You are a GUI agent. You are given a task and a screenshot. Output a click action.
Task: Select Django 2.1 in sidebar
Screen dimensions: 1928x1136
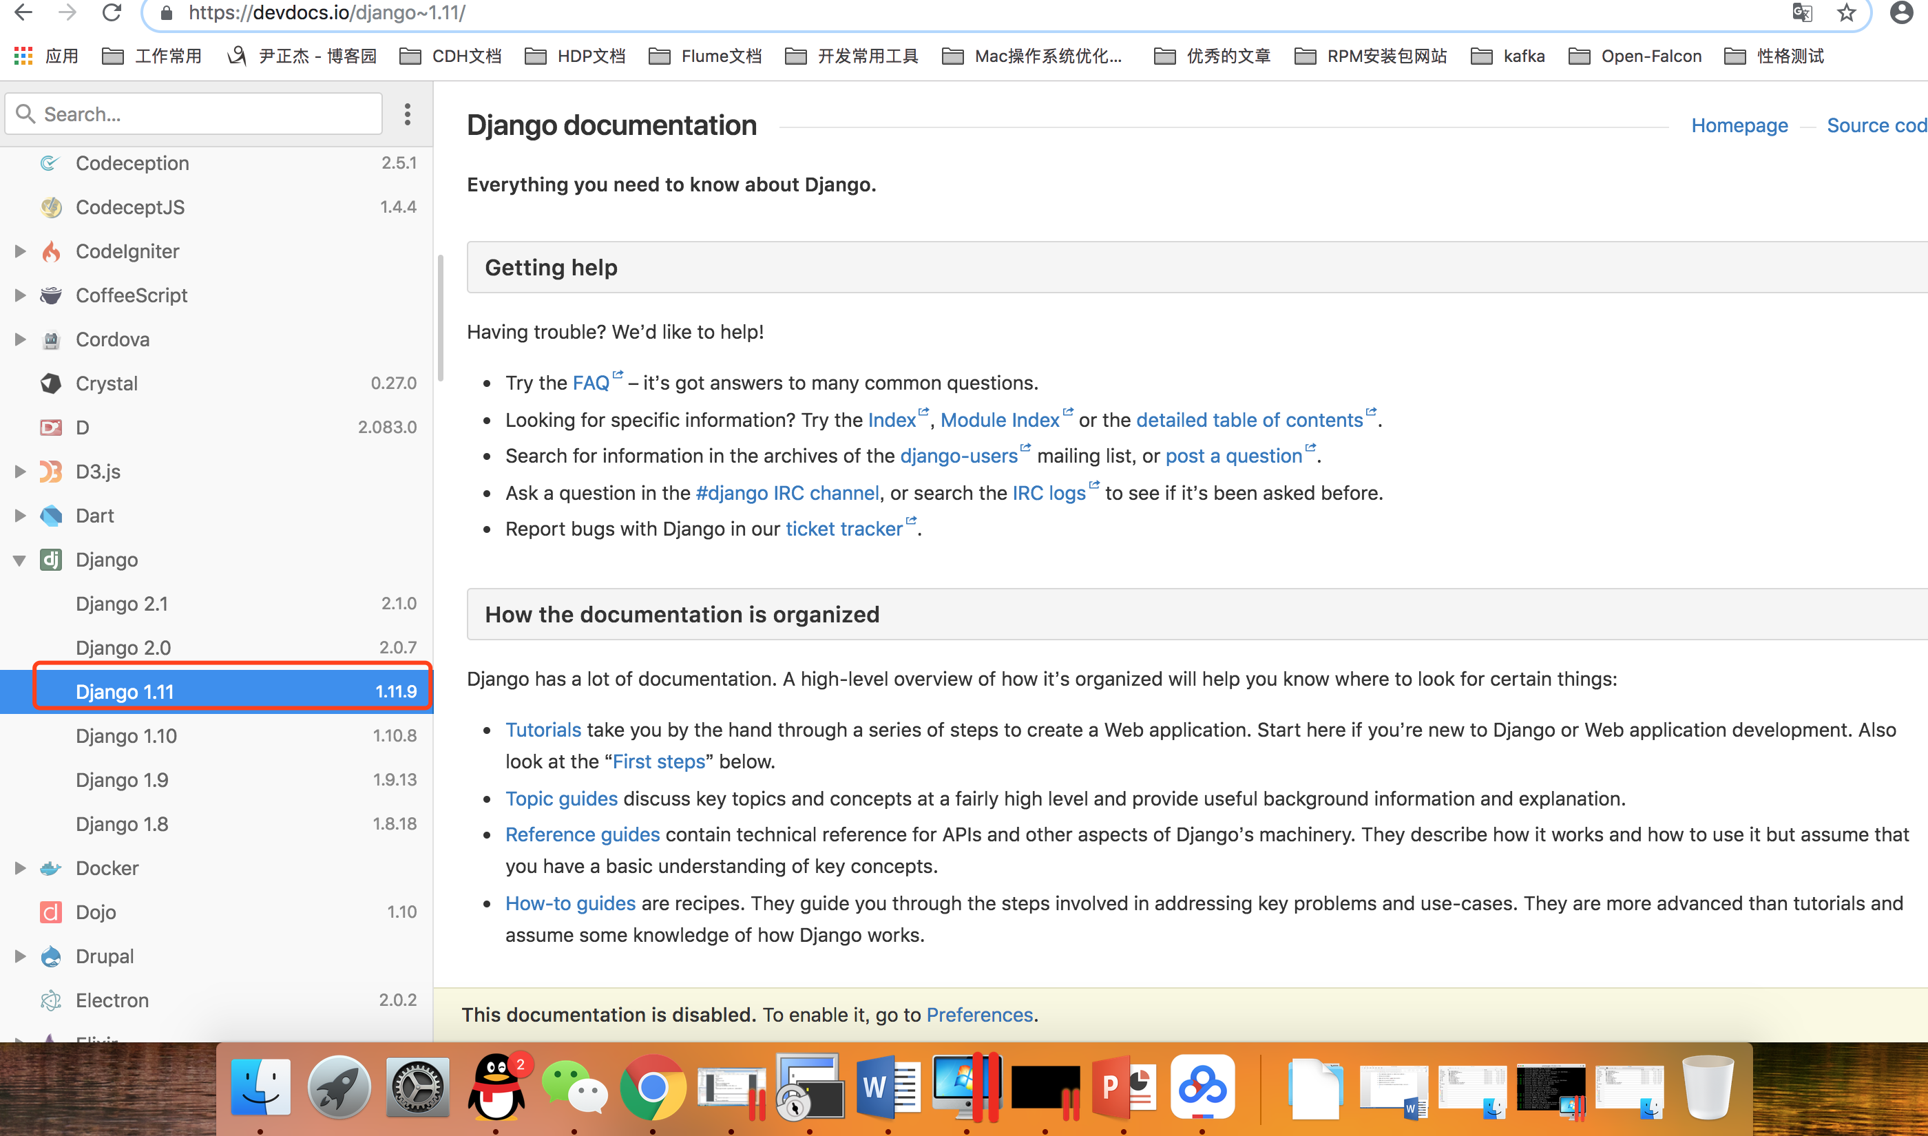217,604
